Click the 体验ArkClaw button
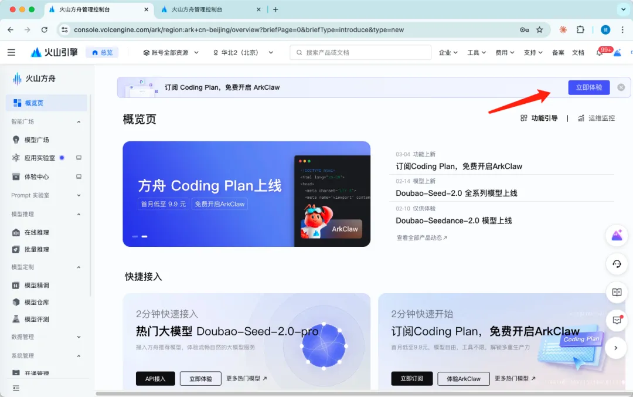This screenshot has width=633, height=397. pyautogui.click(x=464, y=378)
